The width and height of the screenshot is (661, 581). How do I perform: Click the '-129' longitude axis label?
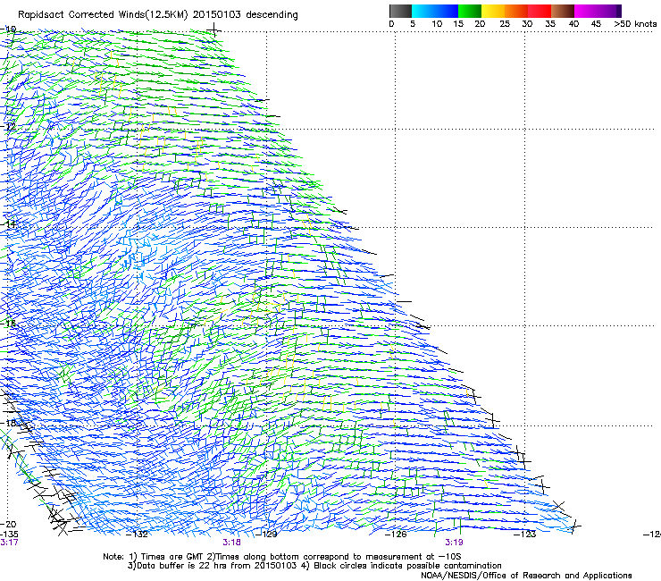pyautogui.click(x=266, y=535)
